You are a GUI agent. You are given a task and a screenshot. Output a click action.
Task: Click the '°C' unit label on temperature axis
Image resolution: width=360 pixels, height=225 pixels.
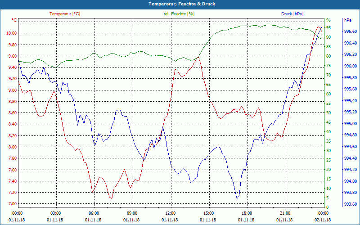(14, 20)
